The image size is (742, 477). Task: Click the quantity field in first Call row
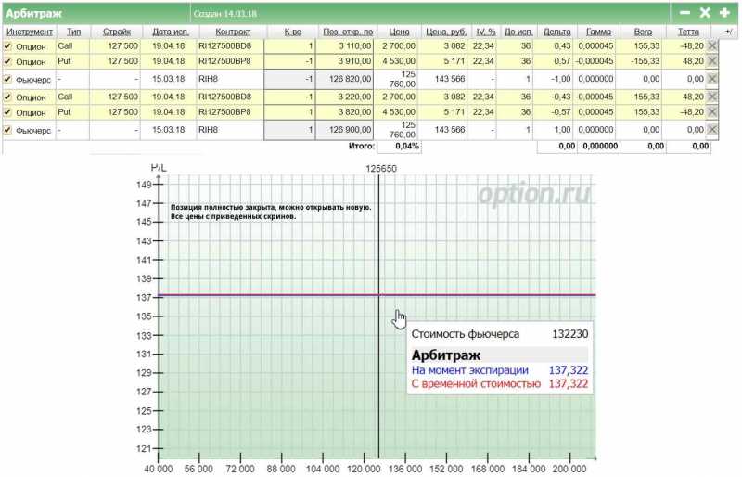pos(290,45)
